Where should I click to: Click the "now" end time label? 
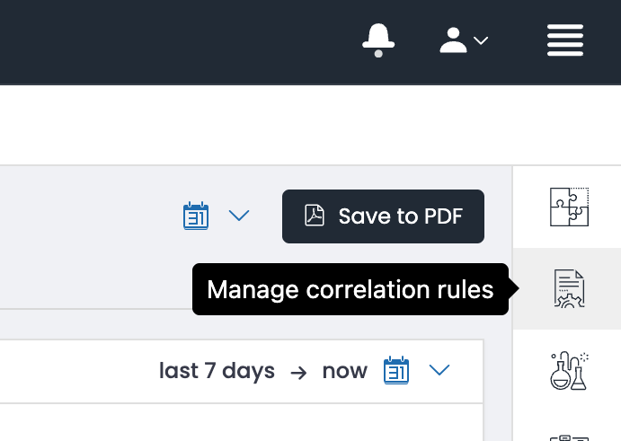344,371
